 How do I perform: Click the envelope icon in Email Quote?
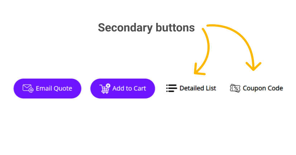tap(28, 88)
